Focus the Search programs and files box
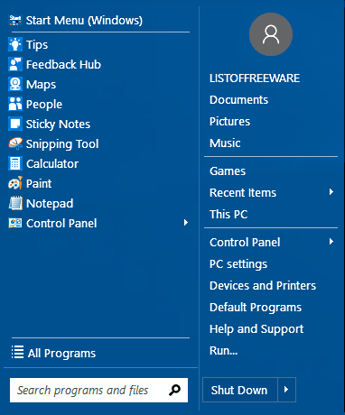Screen dimensions: 345x415 click(x=98, y=390)
